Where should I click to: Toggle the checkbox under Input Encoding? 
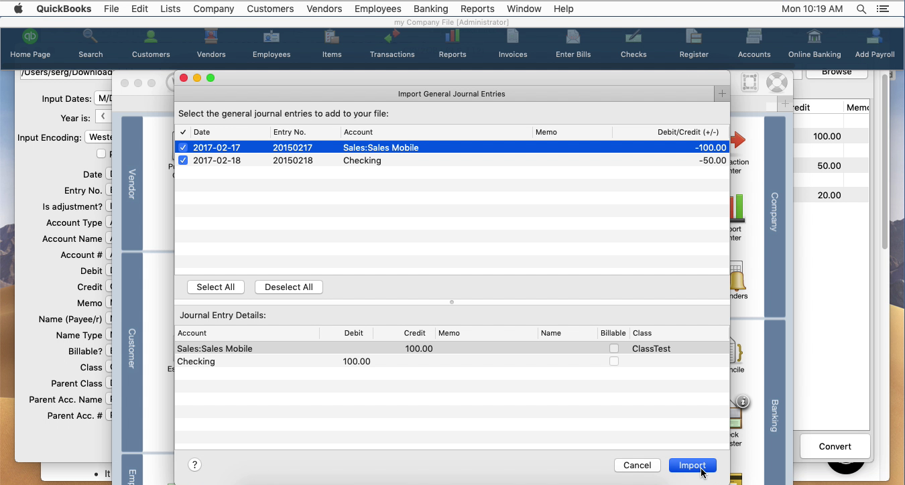(x=101, y=153)
